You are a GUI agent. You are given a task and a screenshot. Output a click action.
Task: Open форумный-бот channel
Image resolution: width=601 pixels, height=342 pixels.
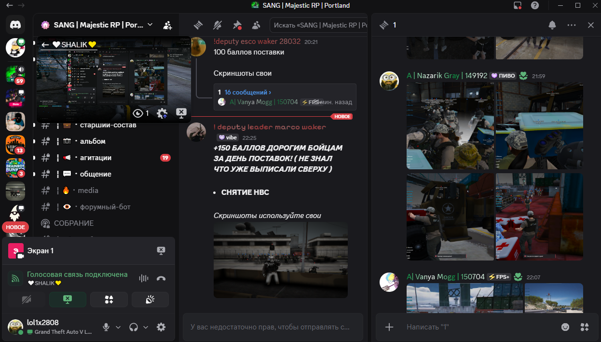pos(104,207)
